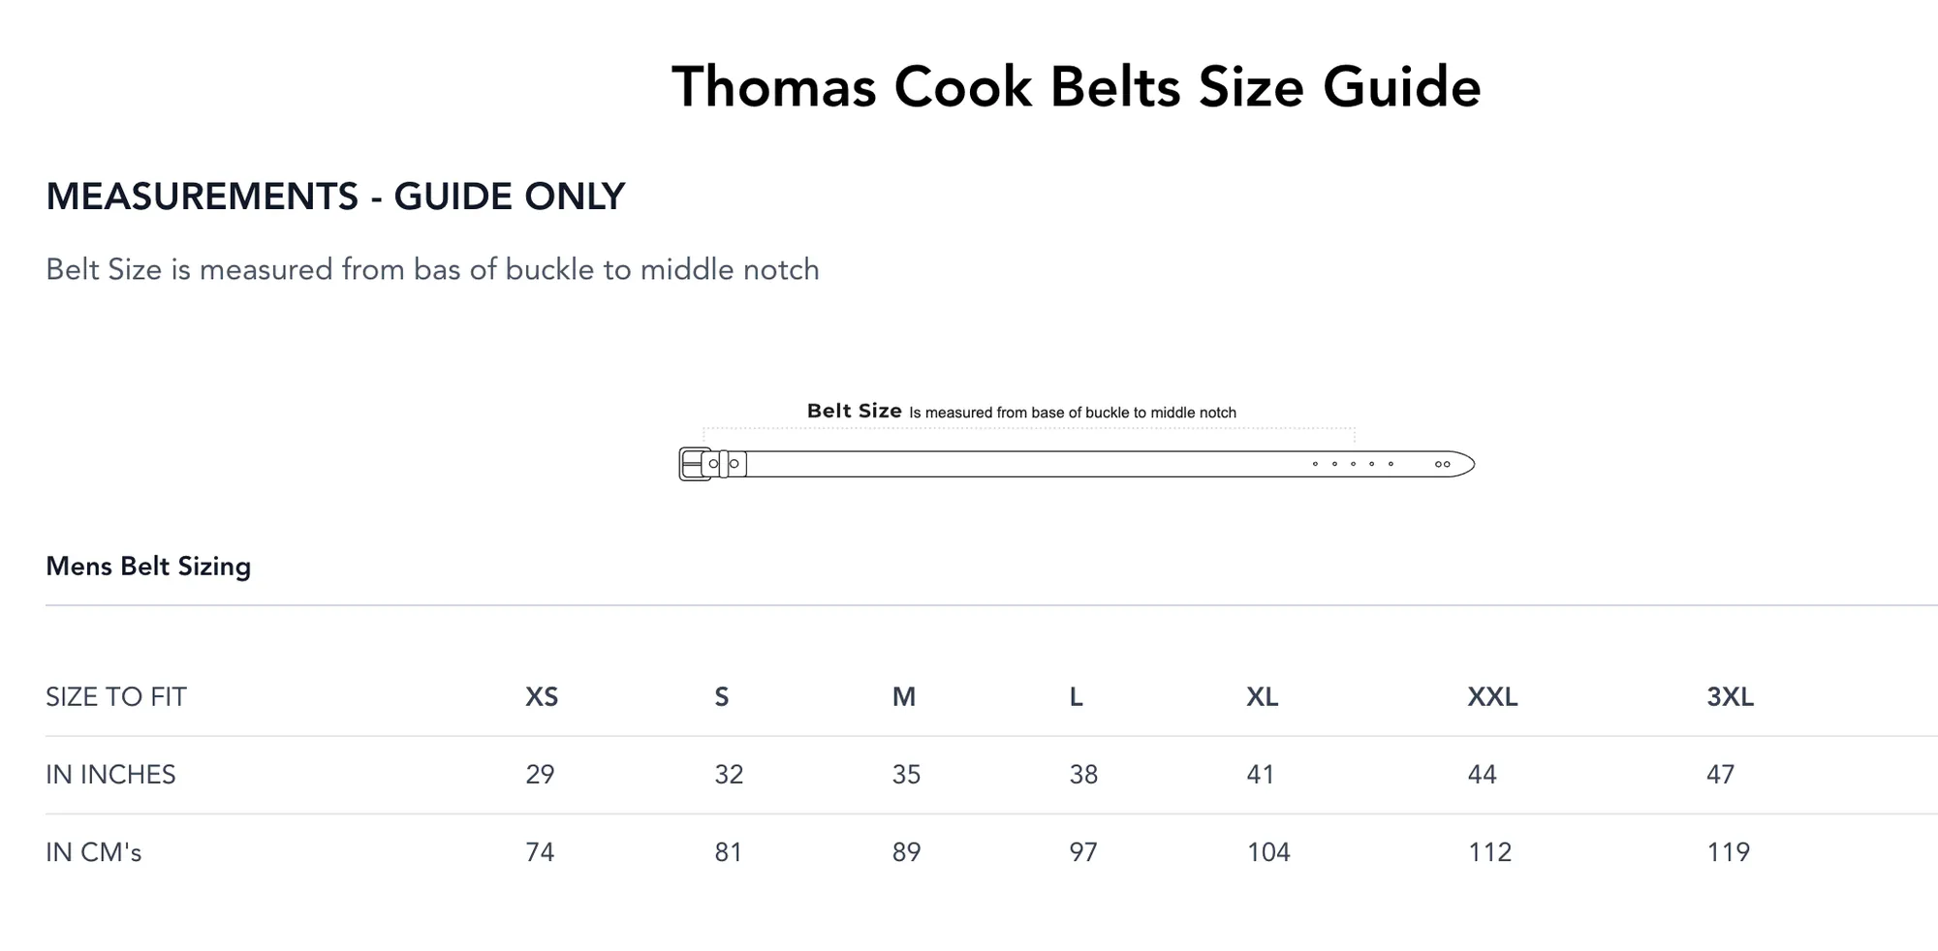Click the belt size diagram strap
The width and height of the screenshot is (1938, 951).
pos(1017,464)
